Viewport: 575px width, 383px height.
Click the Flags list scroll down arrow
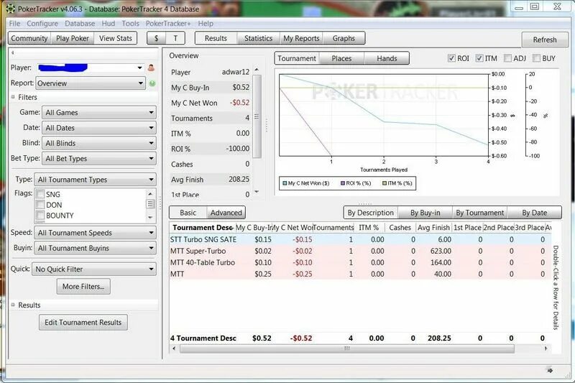coord(150,217)
